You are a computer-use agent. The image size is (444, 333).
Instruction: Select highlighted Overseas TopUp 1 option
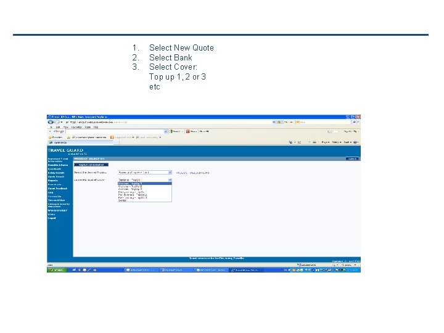pyautogui.click(x=145, y=184)
